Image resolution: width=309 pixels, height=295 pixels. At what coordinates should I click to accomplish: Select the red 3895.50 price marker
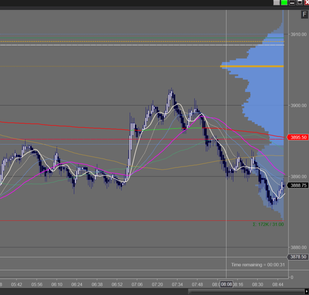(298, 137)
